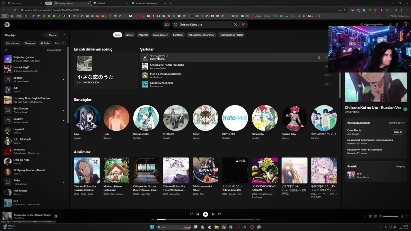Screen dimensions: 411x231
Task: Select the Albümler filter chip
Action: point(143,35)
